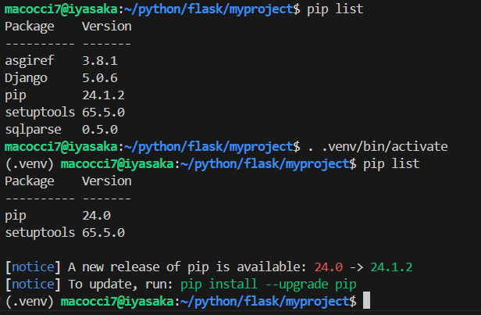This screenshot has width=481, height=315.
Task: Click the terminal cursor block at the last prompt
Action: (366, 301)
